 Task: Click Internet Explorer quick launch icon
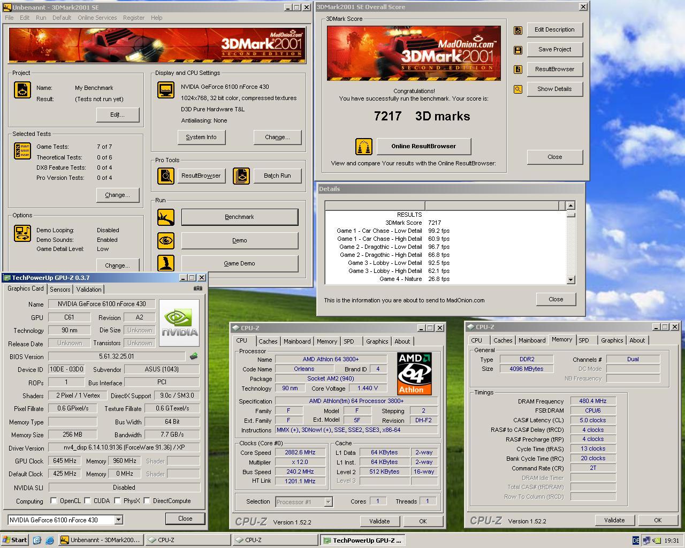tap(50, 541)
